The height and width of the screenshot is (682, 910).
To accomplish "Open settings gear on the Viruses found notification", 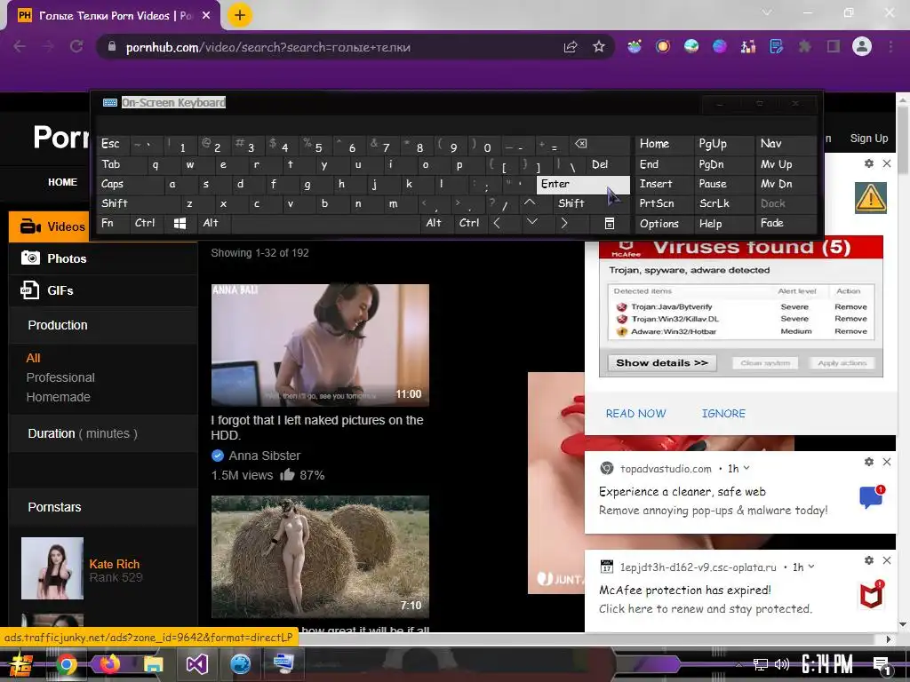I will coord(869,163).
